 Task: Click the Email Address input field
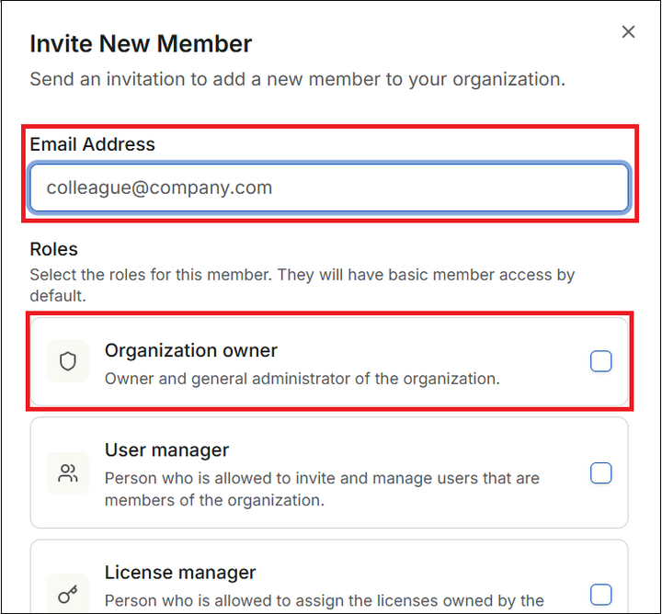tap(328, 188)
